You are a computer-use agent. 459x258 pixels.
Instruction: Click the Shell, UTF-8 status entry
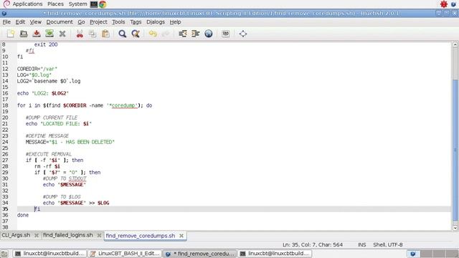(388, 244)
